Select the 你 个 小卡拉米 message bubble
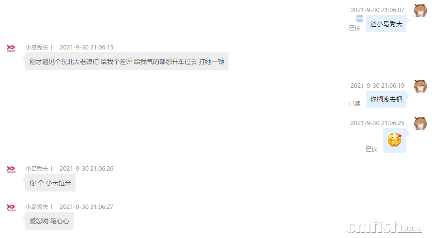The width and height of the screenshot is (432, 238). click(50, 183)
